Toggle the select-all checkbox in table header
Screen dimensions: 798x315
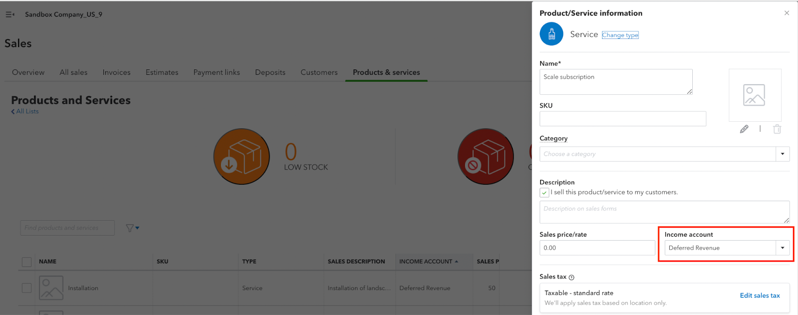point(27,262)
